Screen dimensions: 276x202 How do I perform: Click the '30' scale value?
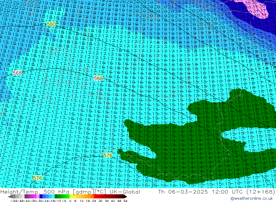pyautogui.click(x=100, y=201)
